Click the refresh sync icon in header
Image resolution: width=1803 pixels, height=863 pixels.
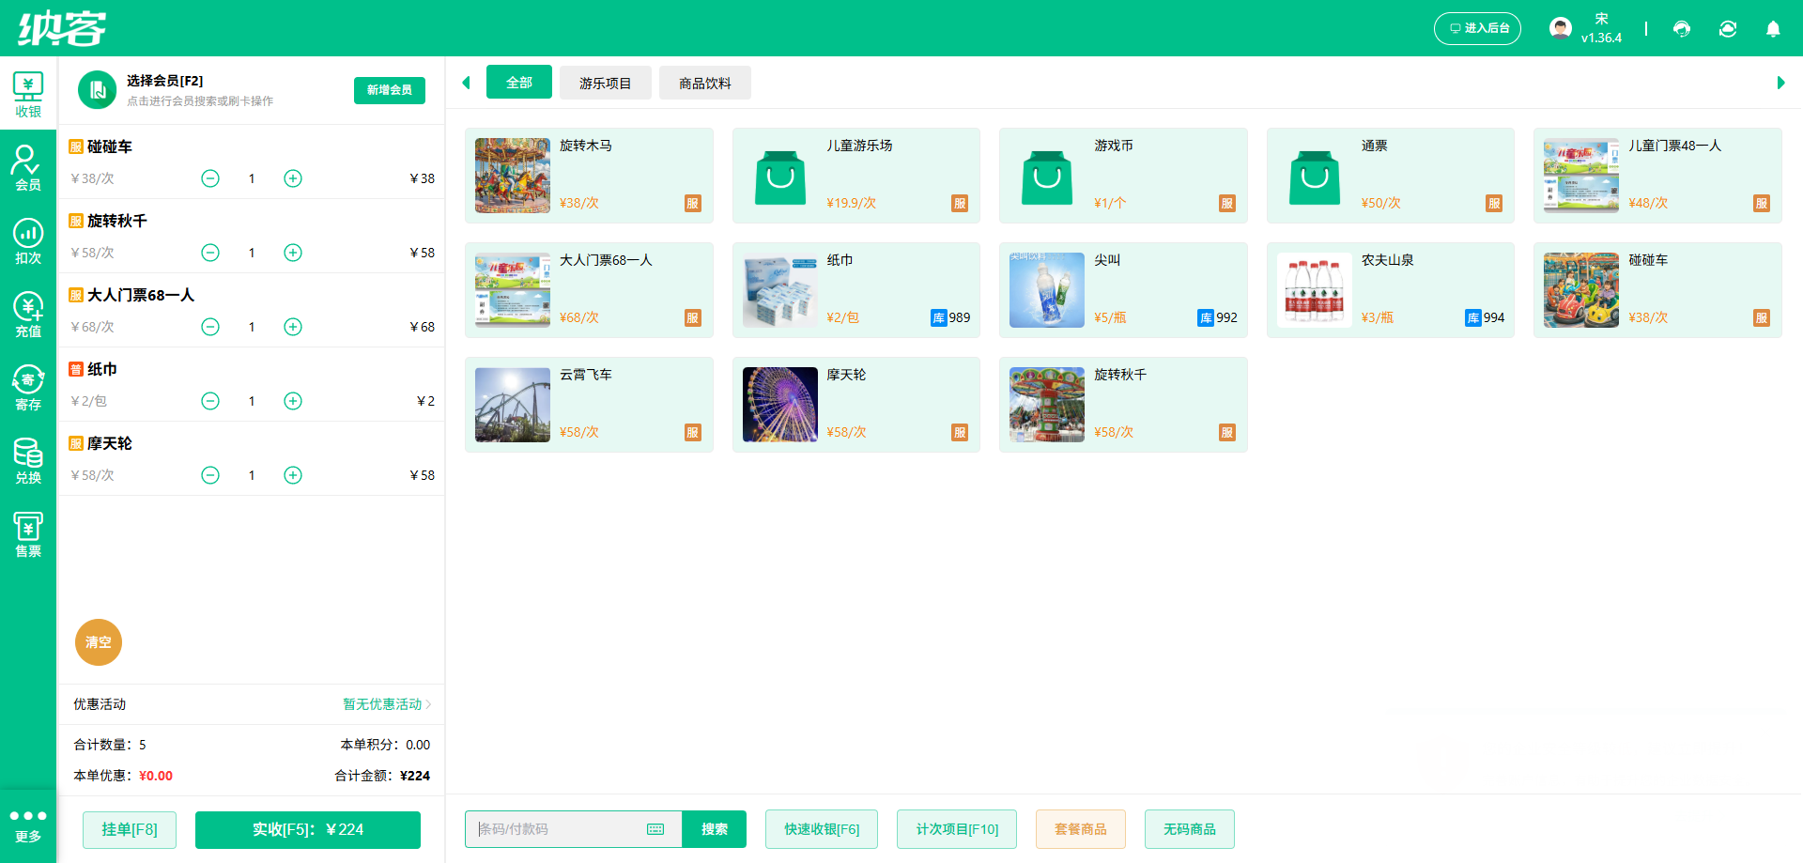(1728, 28)
